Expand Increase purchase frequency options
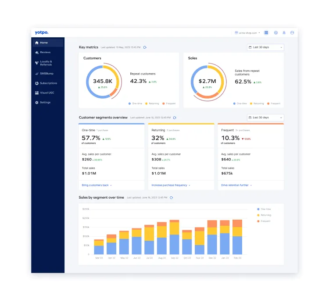The image size is (329, 306). [171, 185]
